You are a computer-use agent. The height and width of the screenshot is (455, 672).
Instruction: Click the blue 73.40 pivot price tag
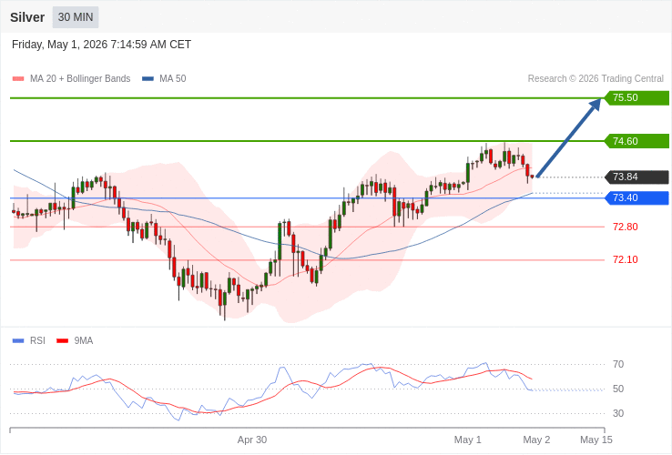(x=636, y=197)
